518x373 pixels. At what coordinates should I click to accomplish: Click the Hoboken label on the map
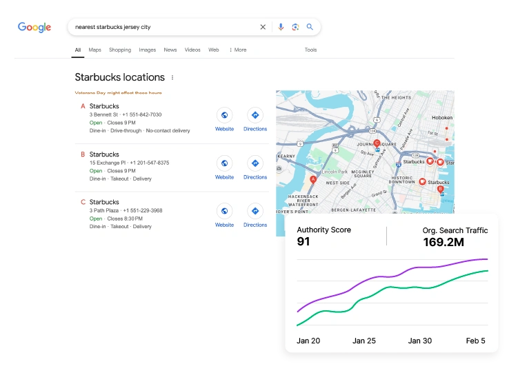(x=442, y=117)
